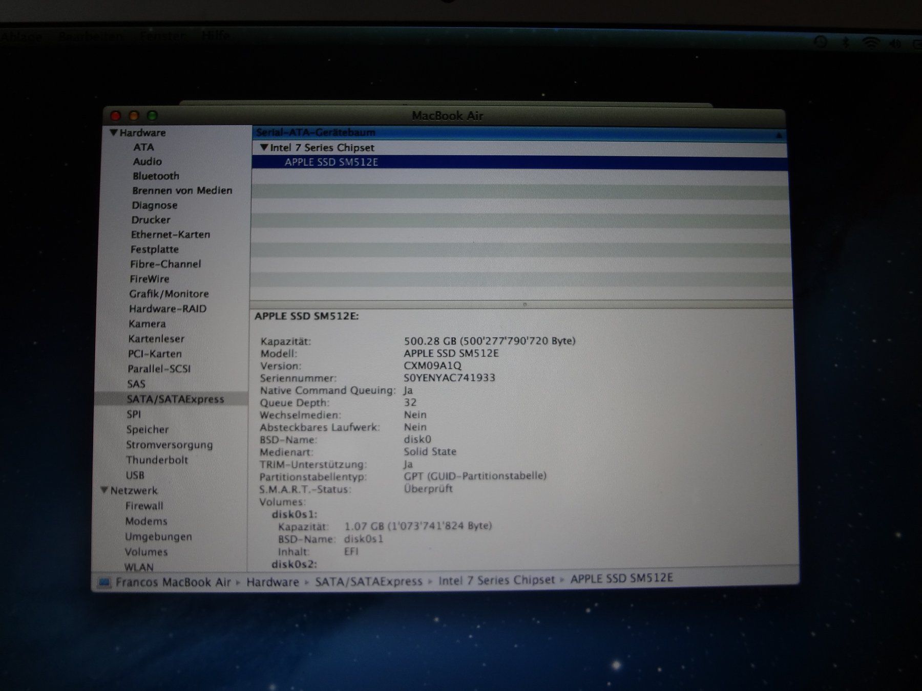Select Drucker in the sidebar
922x691 pixels.
(x=150, y=220)
